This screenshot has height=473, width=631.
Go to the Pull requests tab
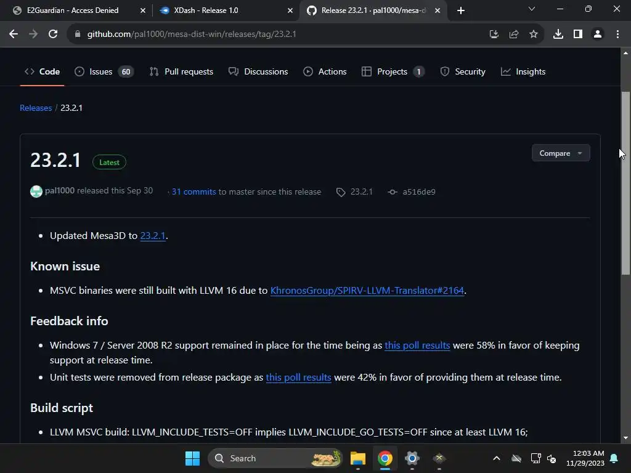click(181, 71)
